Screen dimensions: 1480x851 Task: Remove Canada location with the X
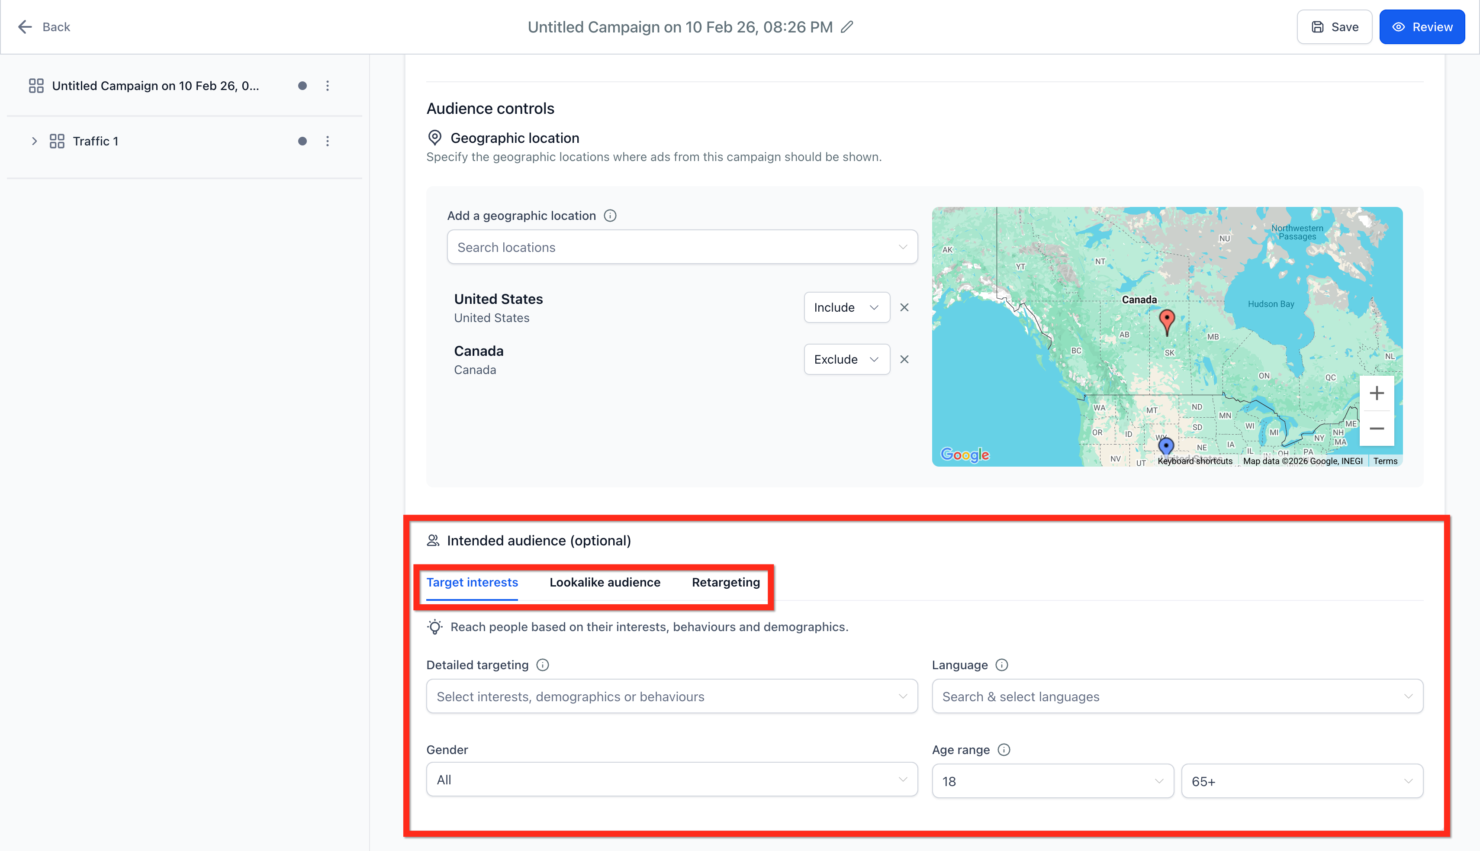[904, 359]
